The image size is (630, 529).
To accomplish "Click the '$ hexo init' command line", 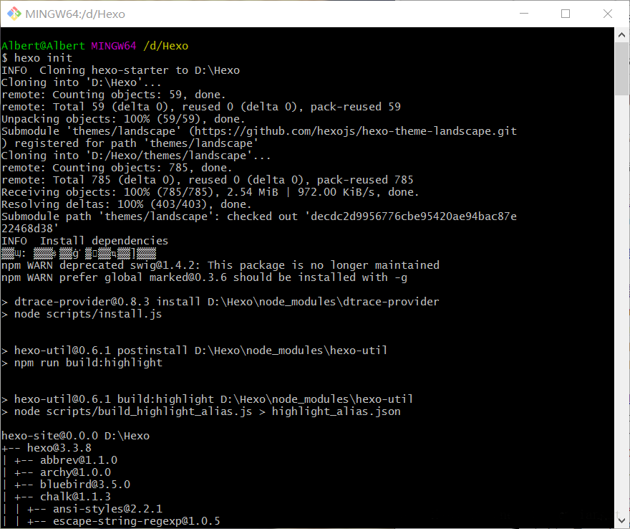I will (x=37, y=58).
